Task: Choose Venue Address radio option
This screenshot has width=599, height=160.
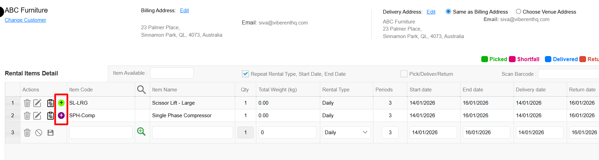Action: pyautogui.click(x=518, y=12)
